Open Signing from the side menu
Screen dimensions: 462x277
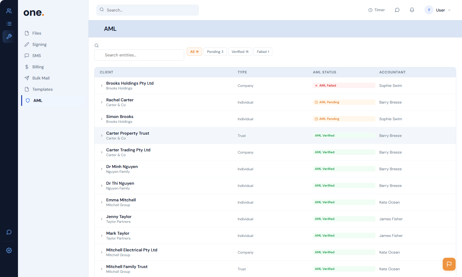[53, 44]
